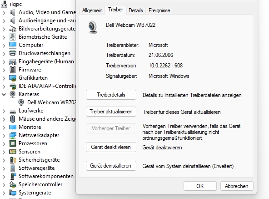This screenshot has width=269, height=199.
Task: Select the Softwarekomponenten tree label
Action: pyautogui.click(x=46, y=176)
